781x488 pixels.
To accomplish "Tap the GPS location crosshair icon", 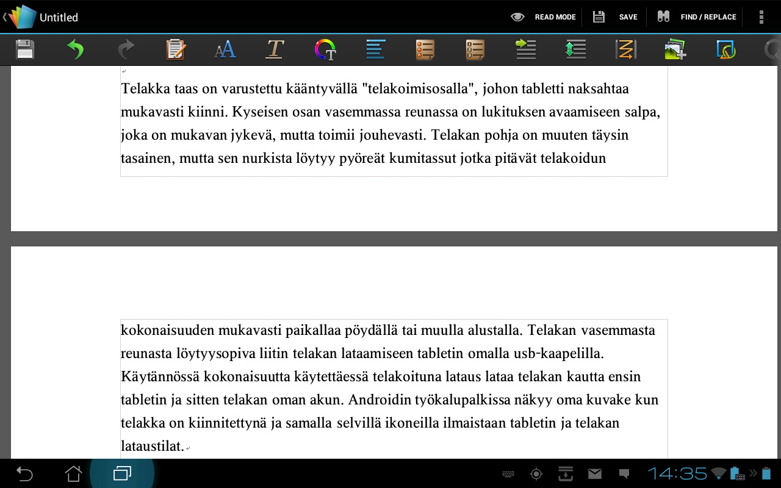I will (536, 474).
